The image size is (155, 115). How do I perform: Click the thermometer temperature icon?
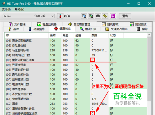coord(60,16)
